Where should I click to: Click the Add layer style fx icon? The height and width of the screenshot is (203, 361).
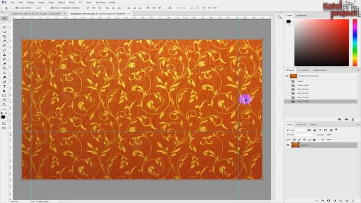[323, 201]
